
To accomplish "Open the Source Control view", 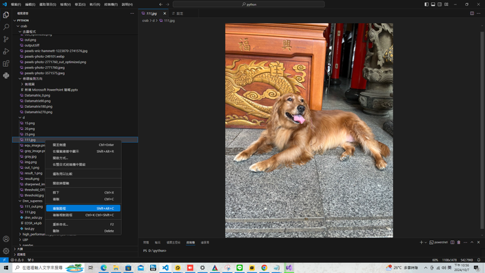I will [6, 39].
